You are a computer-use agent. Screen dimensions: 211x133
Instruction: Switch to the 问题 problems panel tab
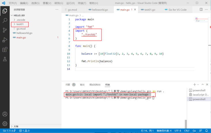coord(68,85)
